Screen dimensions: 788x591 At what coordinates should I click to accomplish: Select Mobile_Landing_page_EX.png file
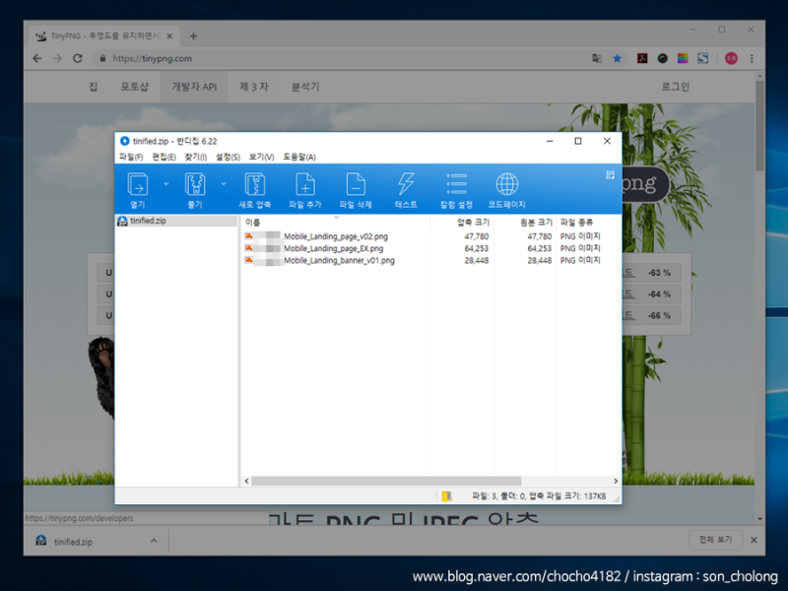(333, 248)
